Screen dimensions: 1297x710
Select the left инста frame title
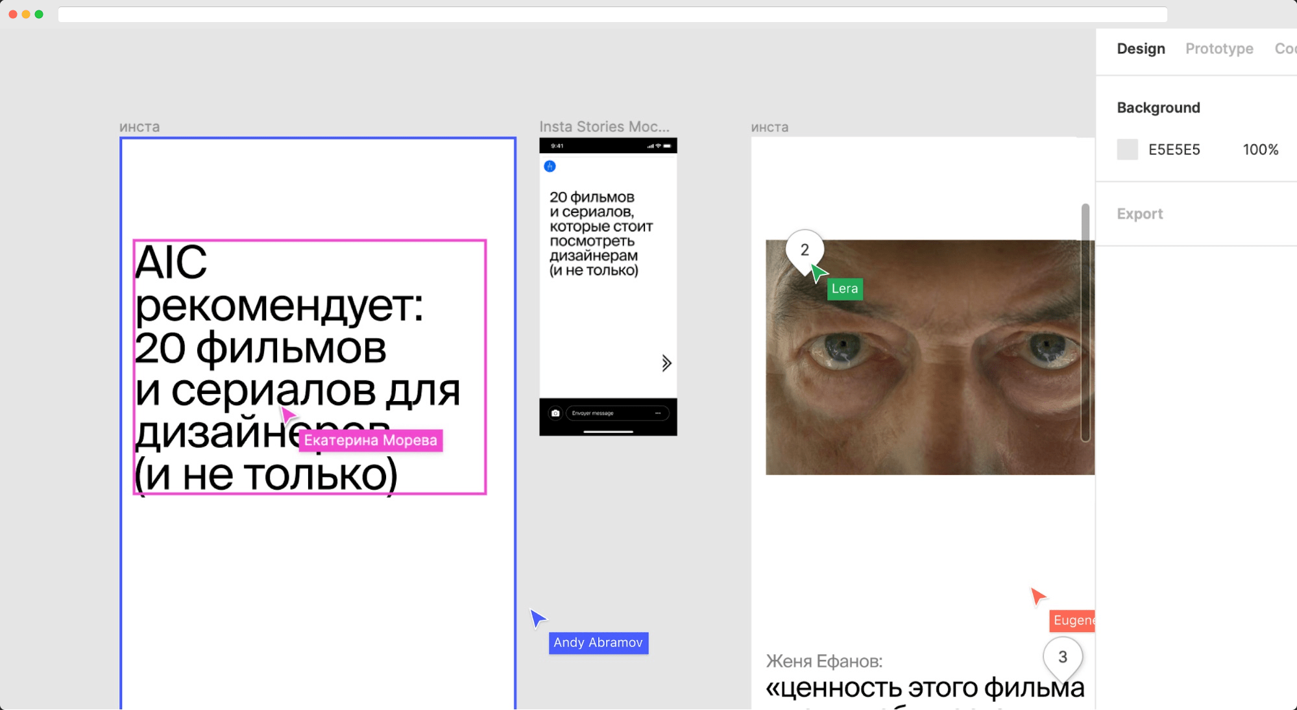point(139,127)
